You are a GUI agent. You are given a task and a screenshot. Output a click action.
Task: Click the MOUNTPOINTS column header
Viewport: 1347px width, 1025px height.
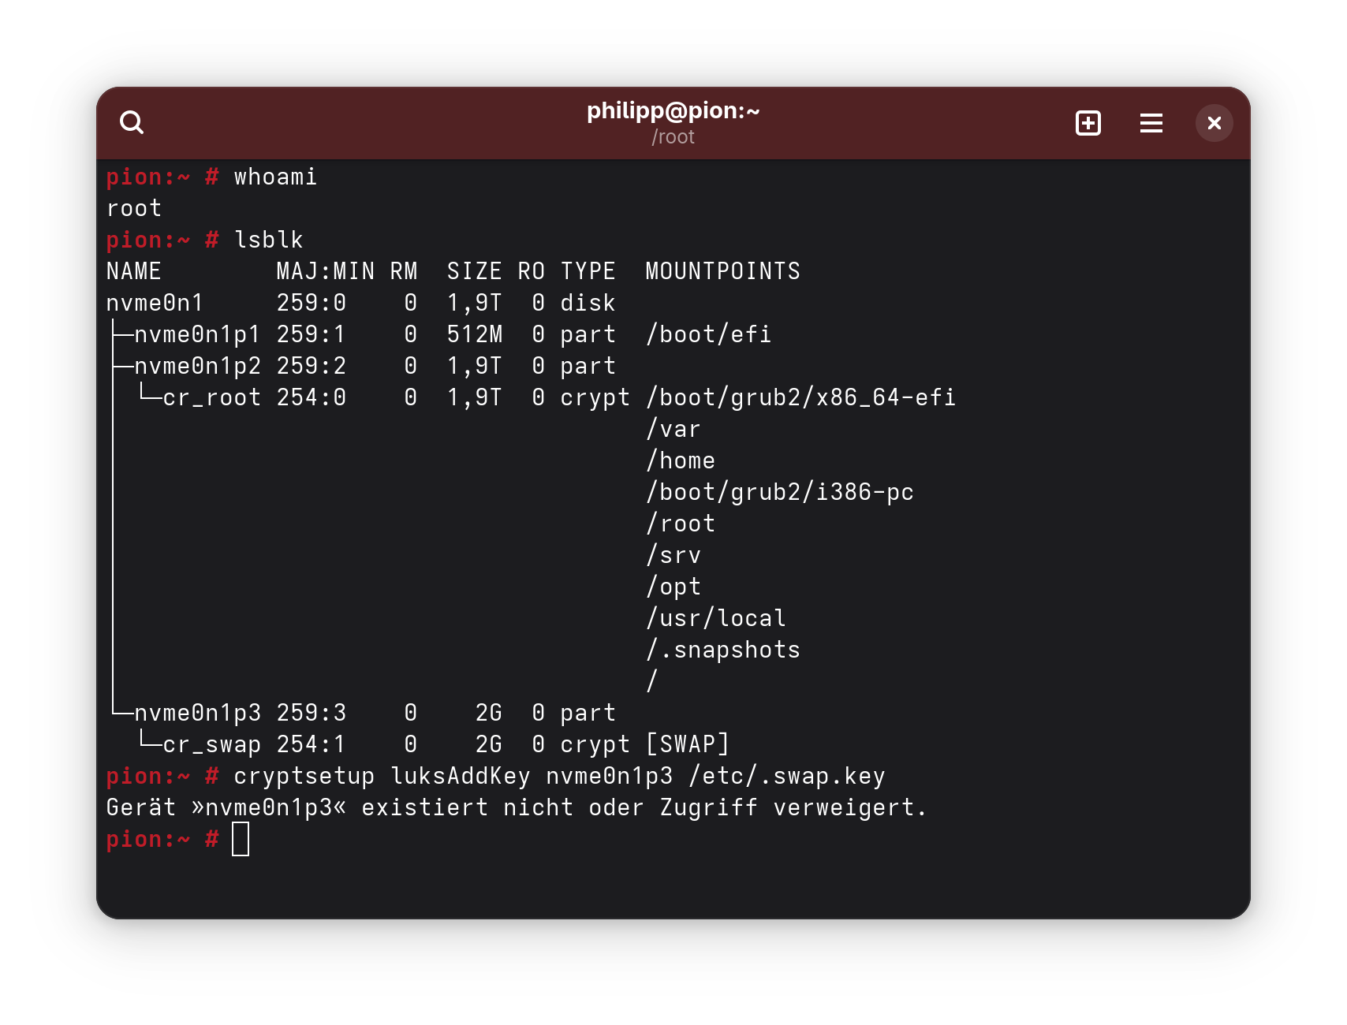722,271
